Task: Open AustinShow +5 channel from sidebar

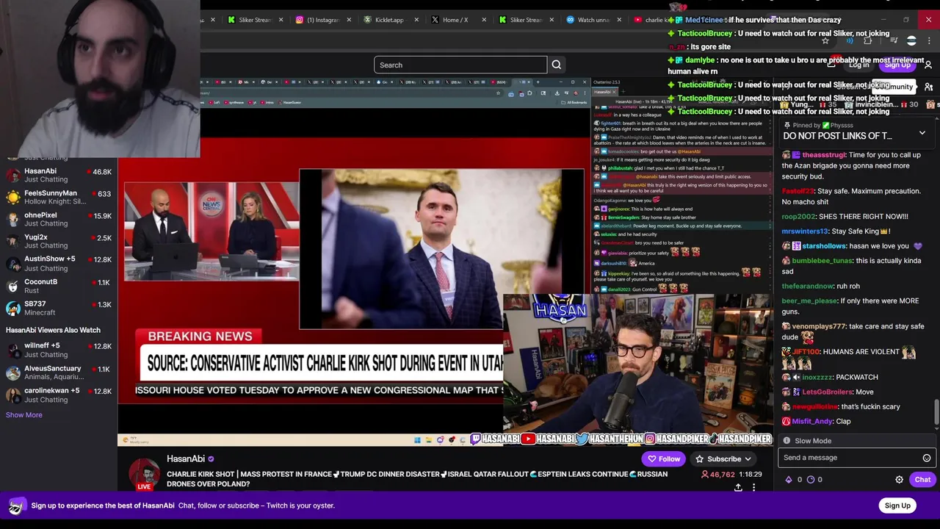Action: 59,264
